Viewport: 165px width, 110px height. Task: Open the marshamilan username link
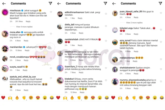16,47
